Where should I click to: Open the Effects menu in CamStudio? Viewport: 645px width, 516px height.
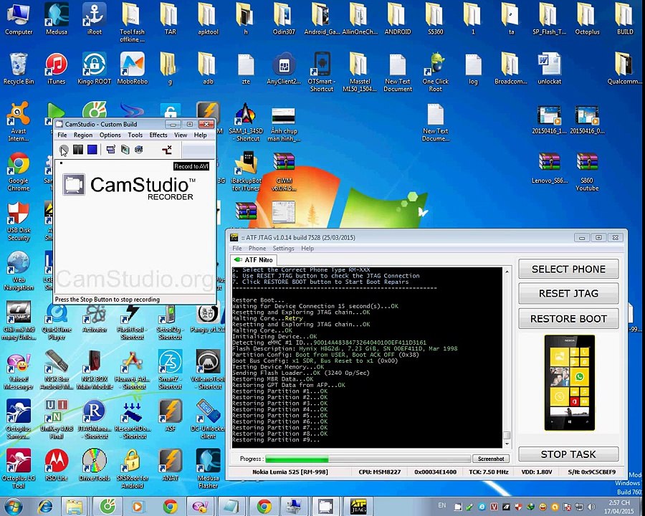[158, 135]
